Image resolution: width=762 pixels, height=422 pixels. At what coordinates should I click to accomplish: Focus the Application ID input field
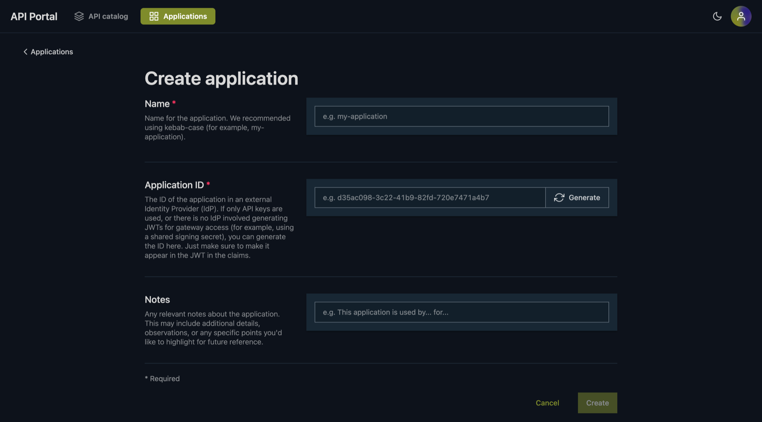[x=430, y=197]
